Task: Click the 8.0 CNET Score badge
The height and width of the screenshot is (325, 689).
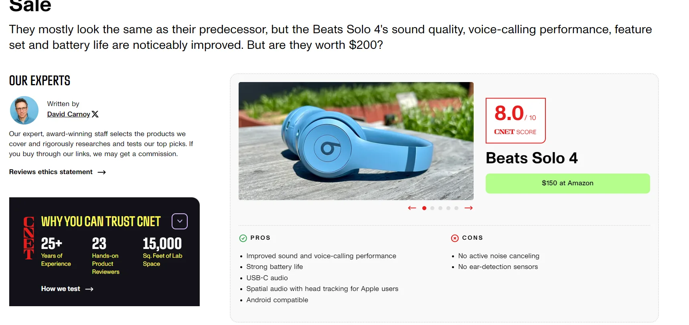Action: click(516, 120)
